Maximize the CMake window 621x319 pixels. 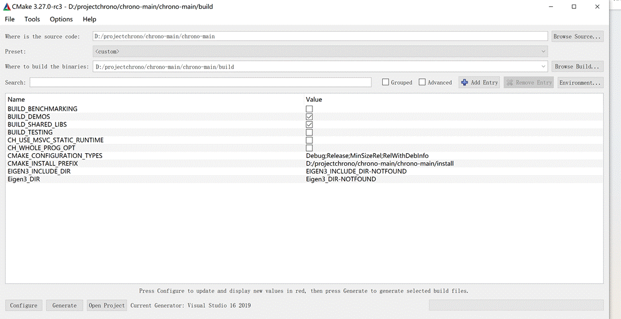pos(574,7)
